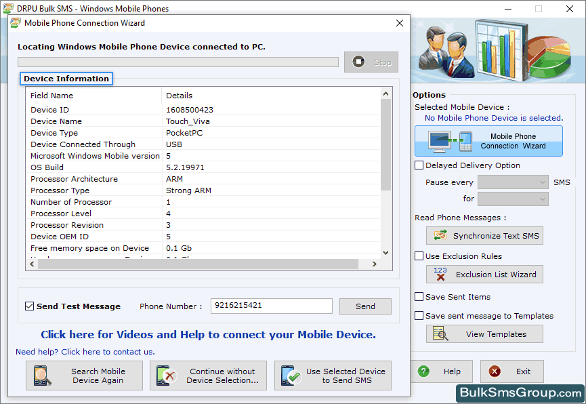The image size is (586, 404).
Task: Select the Device Name row
Action: (x=203, y=121)
